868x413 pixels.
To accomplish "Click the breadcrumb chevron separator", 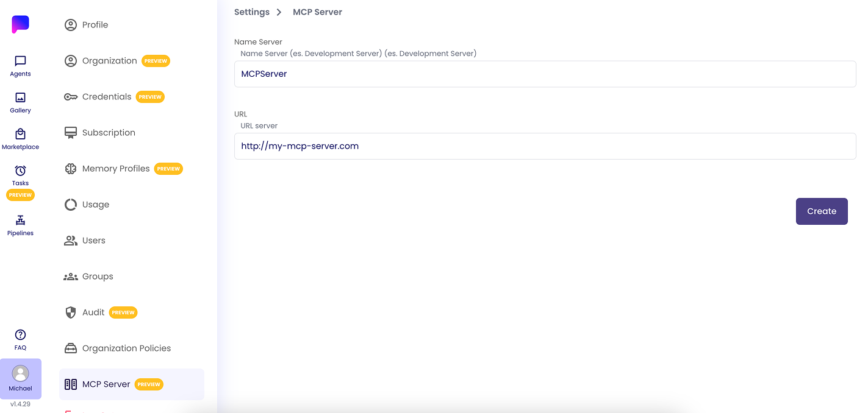I will 279,12.
